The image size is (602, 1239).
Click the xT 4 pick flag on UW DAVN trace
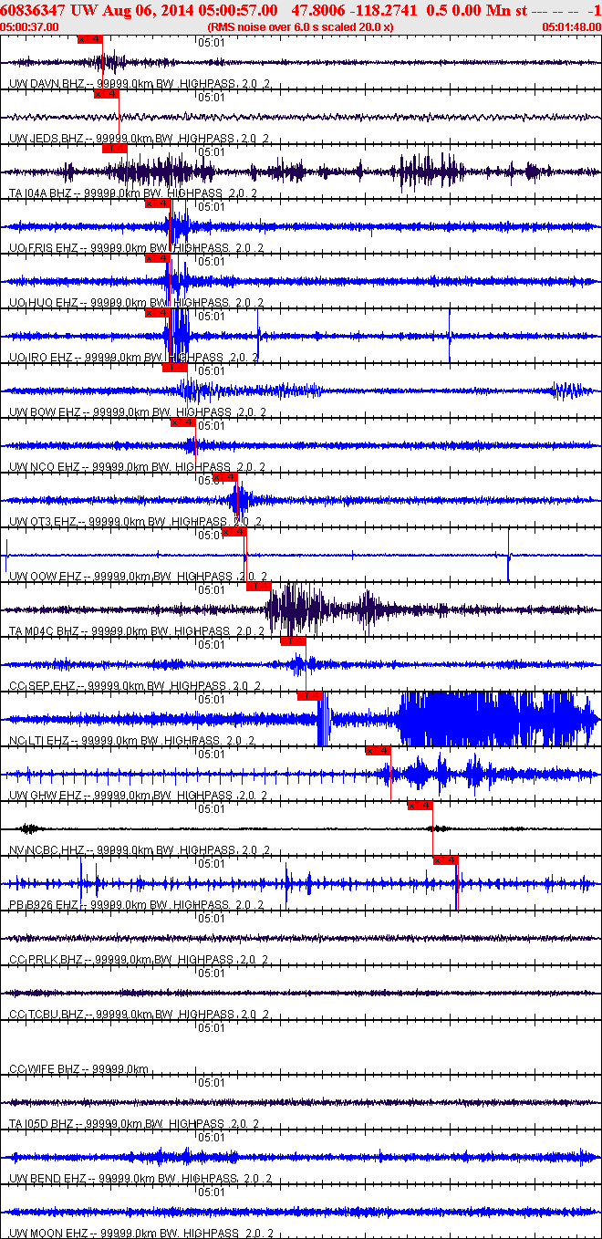click(x=89, y=39)
